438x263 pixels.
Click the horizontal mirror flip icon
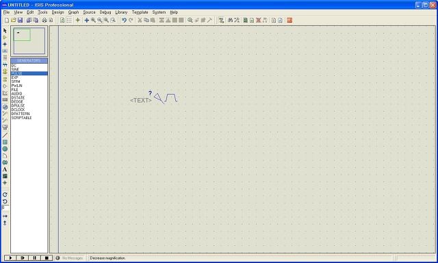(5, 216)
